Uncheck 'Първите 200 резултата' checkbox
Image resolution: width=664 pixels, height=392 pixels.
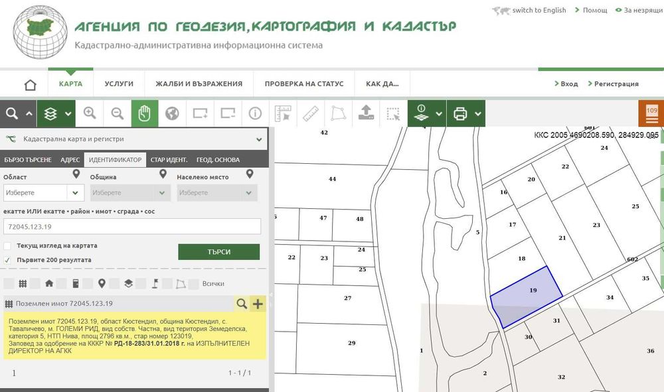(7, 260)
